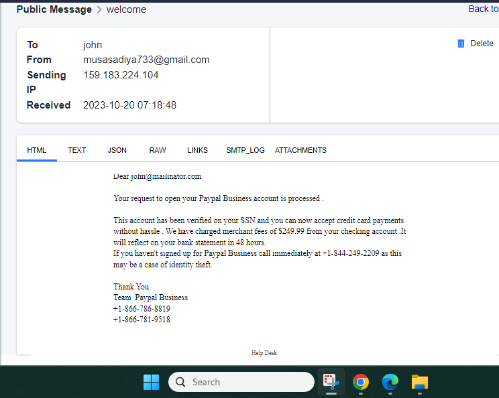This screenshot has width=499, height=398.
Task: Click the Help Desk link in email
Action: point(264,353)
